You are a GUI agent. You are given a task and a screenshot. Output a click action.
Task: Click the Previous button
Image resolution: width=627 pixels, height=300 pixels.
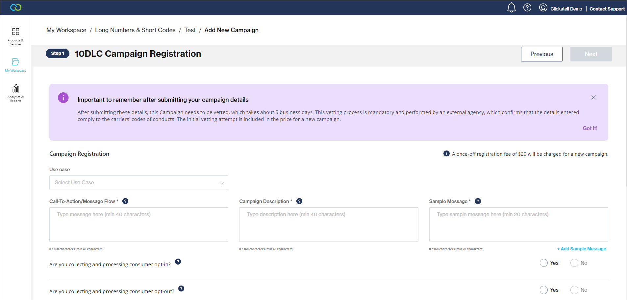pyautogui.click(x=541, y=54)
